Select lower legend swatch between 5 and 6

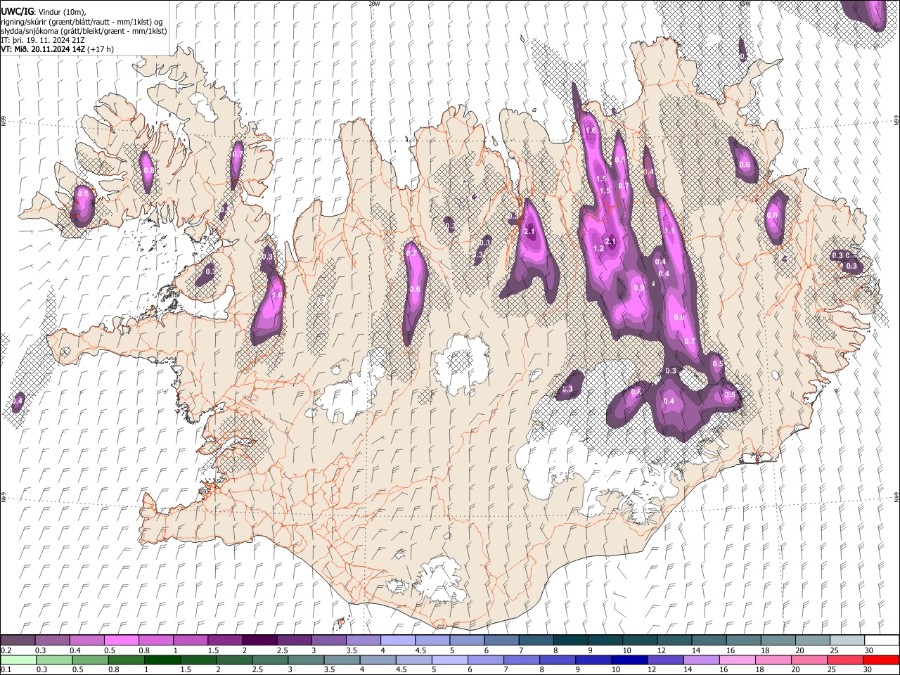[450, 660]
